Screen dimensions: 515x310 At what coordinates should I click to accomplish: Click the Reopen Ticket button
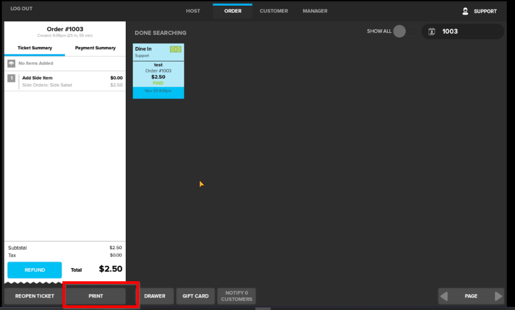pos(35,296)
